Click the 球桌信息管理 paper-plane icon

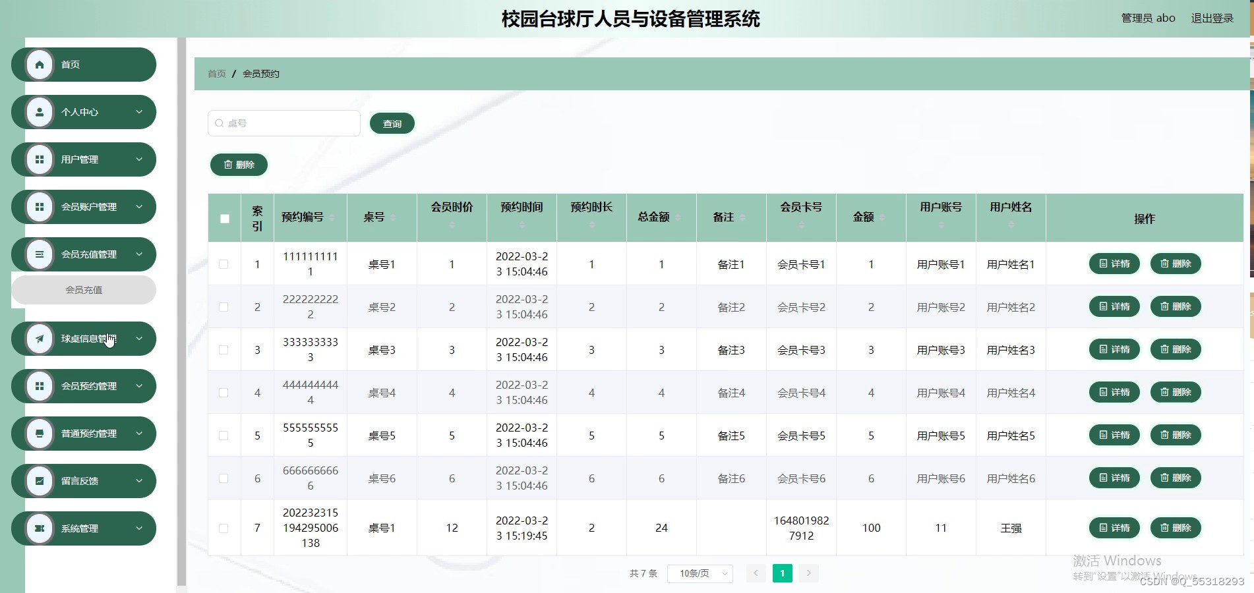(x=39, y=339)
